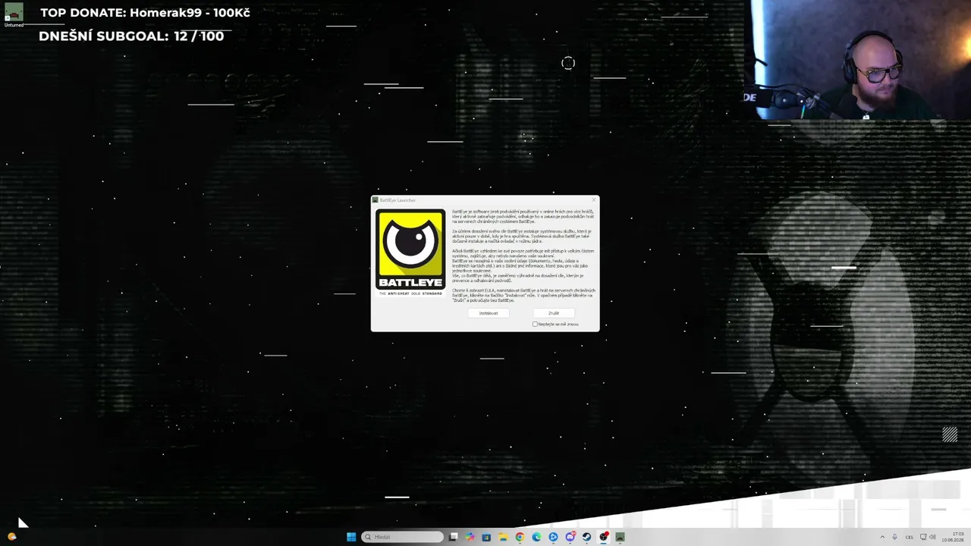971x546 pixels.
Task: Open the clock and date showing 17:03
Action: pos(953,537)
